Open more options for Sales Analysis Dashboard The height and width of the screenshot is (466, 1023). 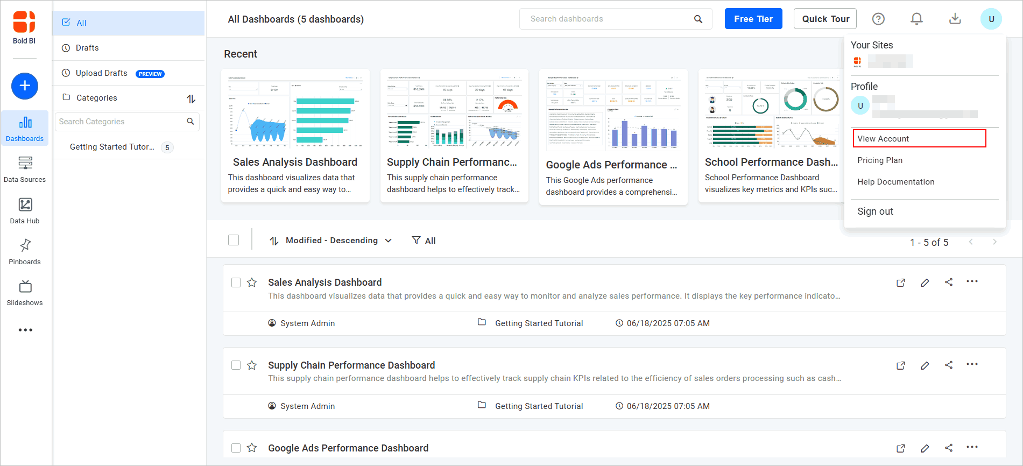pos(972,281)
